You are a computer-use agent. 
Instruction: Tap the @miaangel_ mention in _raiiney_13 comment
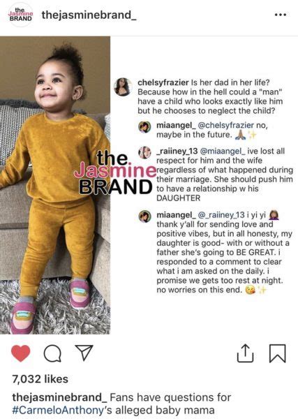coord(223,151)
